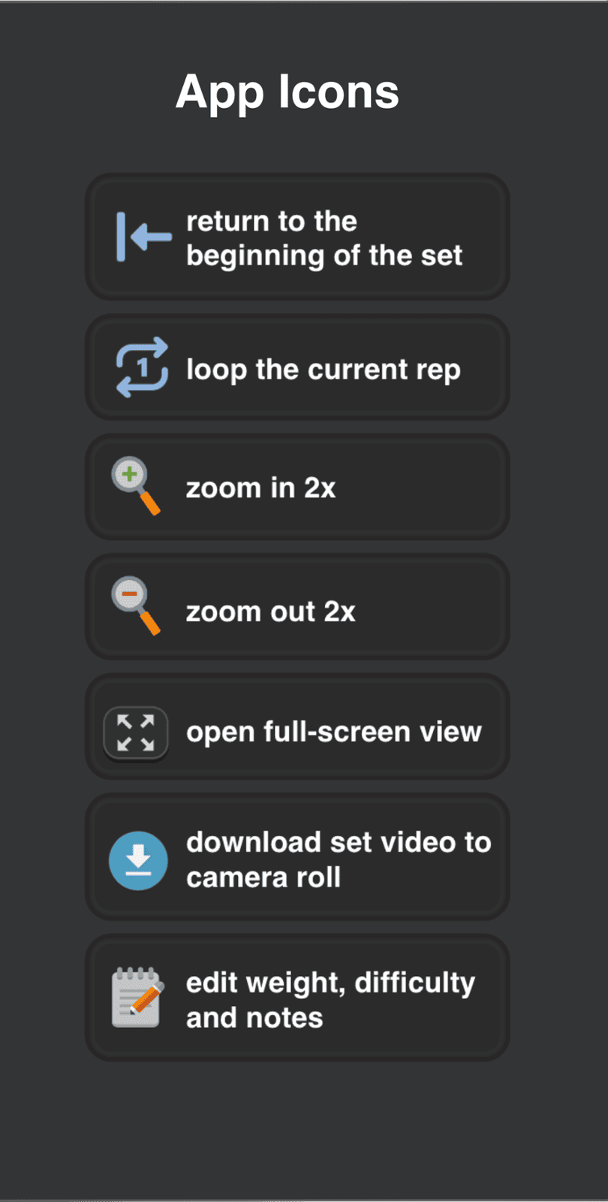The image size is (608, 1202).
Task: Click the "open full-screen view" label
Action: pyautogui.click(x=333, y=732)
